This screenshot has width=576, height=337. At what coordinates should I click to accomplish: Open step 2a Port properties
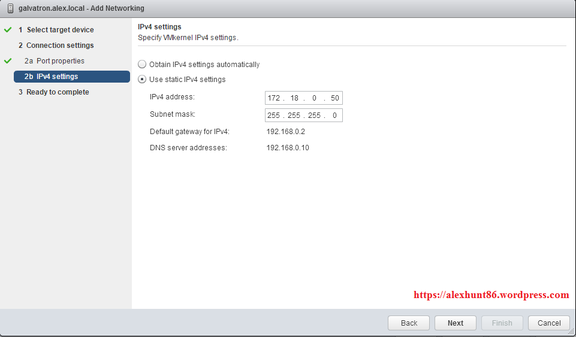(x=55, y=61)
